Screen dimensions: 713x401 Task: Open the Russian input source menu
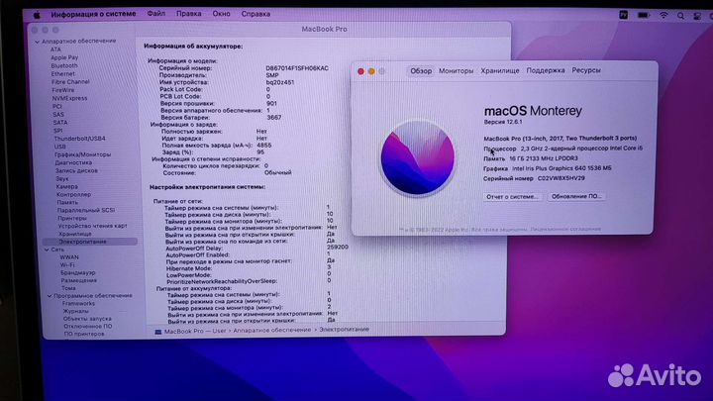point(624,15)
